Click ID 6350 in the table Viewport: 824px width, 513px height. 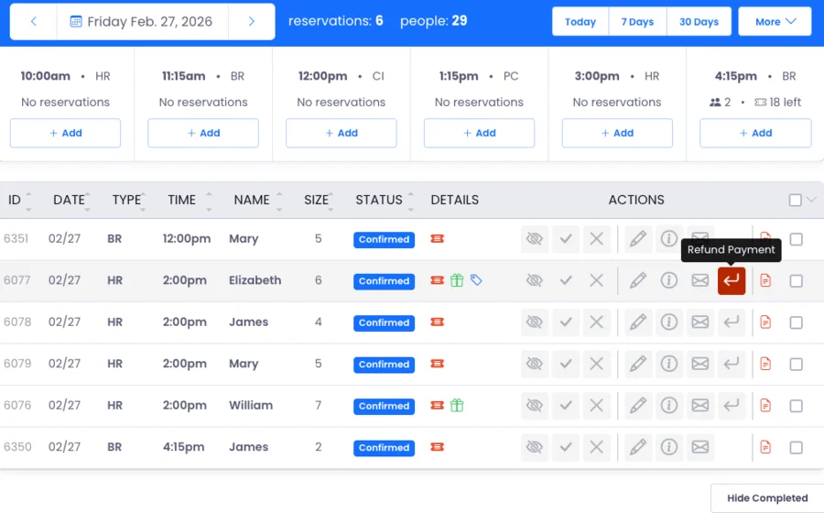(17, 447)
